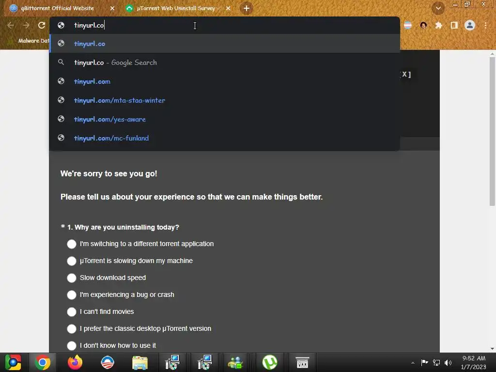Click the scrollbar down arrow
Image resolution: width=496 pixels, height=372 pixels.
point(492,349)
